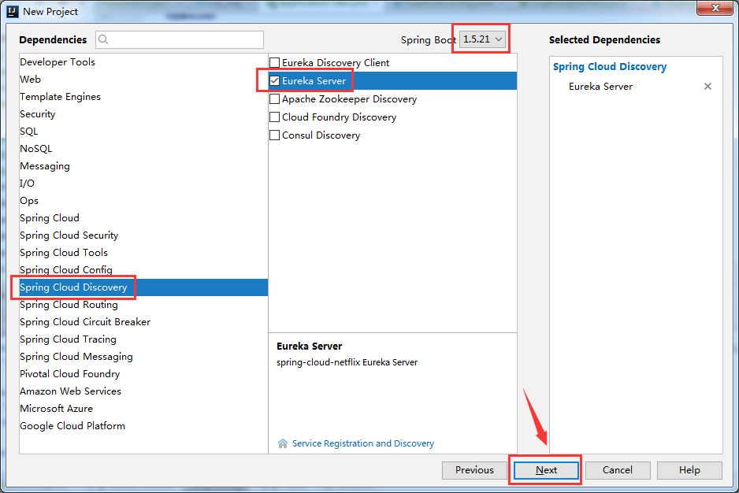The width and height of the screenshot is (739, 493).
Task: Click the IntelliJ IDEA logo in title bar
Action: pos(13,11)
